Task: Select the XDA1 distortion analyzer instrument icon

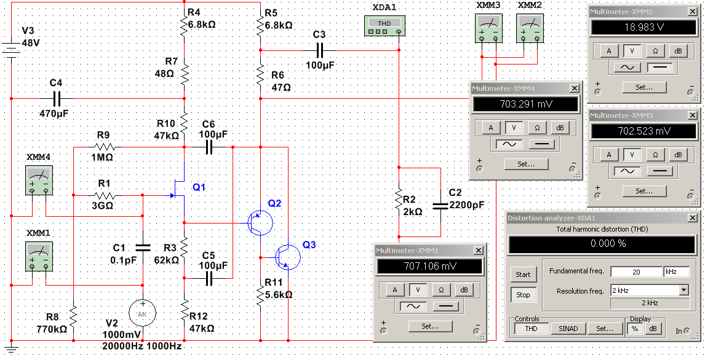Action: [x=384, y=26]
